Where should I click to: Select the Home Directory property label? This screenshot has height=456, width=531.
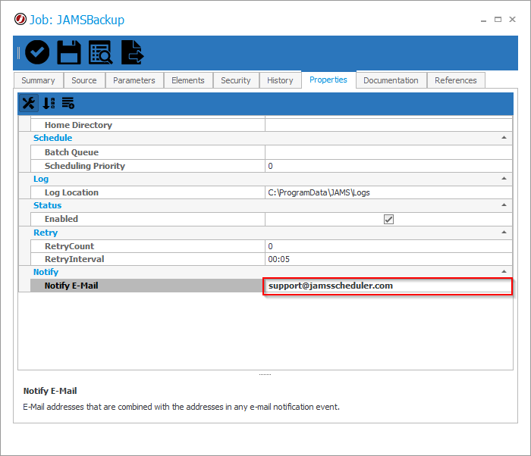(78, 125)
